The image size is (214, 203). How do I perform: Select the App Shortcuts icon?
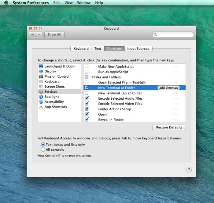pos(41,107)
